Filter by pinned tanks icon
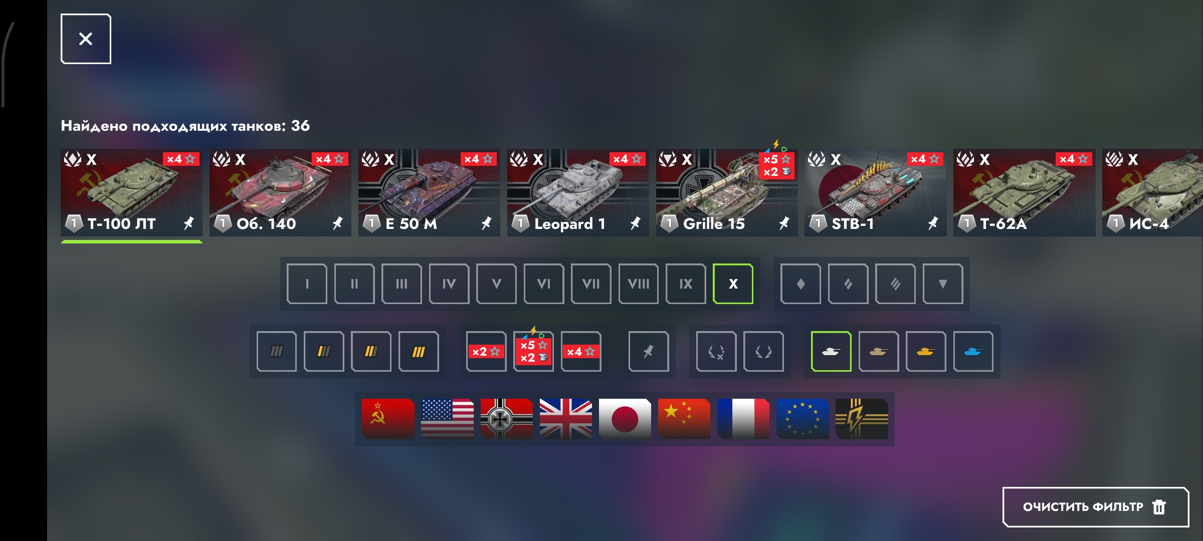This screenshot has height=541, width=1203. [649, 351]
